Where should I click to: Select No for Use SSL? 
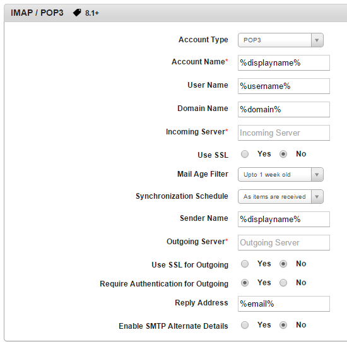pyautogui.click(x=283, y=154)
